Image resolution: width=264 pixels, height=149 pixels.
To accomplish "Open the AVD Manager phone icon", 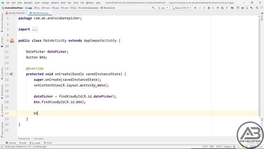I will (247, 8).
